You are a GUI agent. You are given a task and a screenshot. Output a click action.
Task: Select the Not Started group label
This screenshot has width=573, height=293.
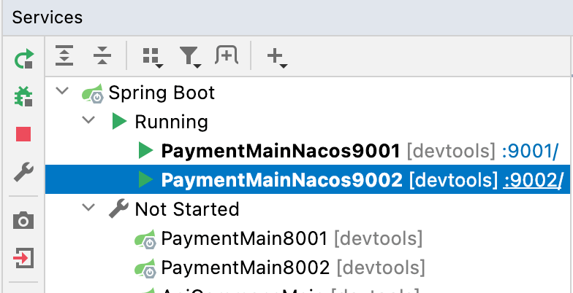coord(187,209)
